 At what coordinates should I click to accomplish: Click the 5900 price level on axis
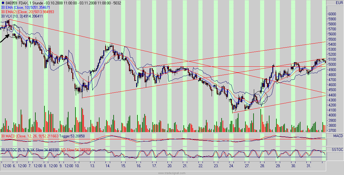click(333, 19)
